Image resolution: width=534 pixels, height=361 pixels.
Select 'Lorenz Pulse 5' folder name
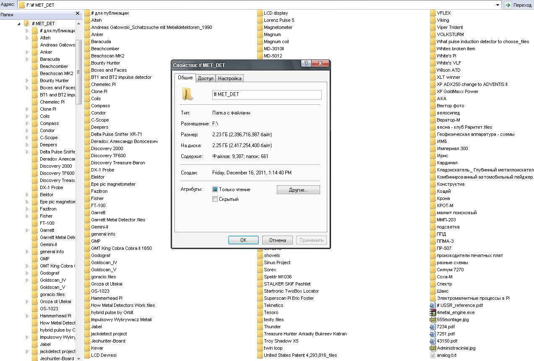click(x=279, y=20)
